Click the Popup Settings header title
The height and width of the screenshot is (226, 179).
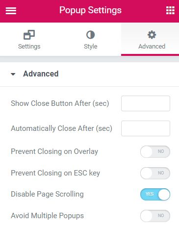tap(90, 10)
